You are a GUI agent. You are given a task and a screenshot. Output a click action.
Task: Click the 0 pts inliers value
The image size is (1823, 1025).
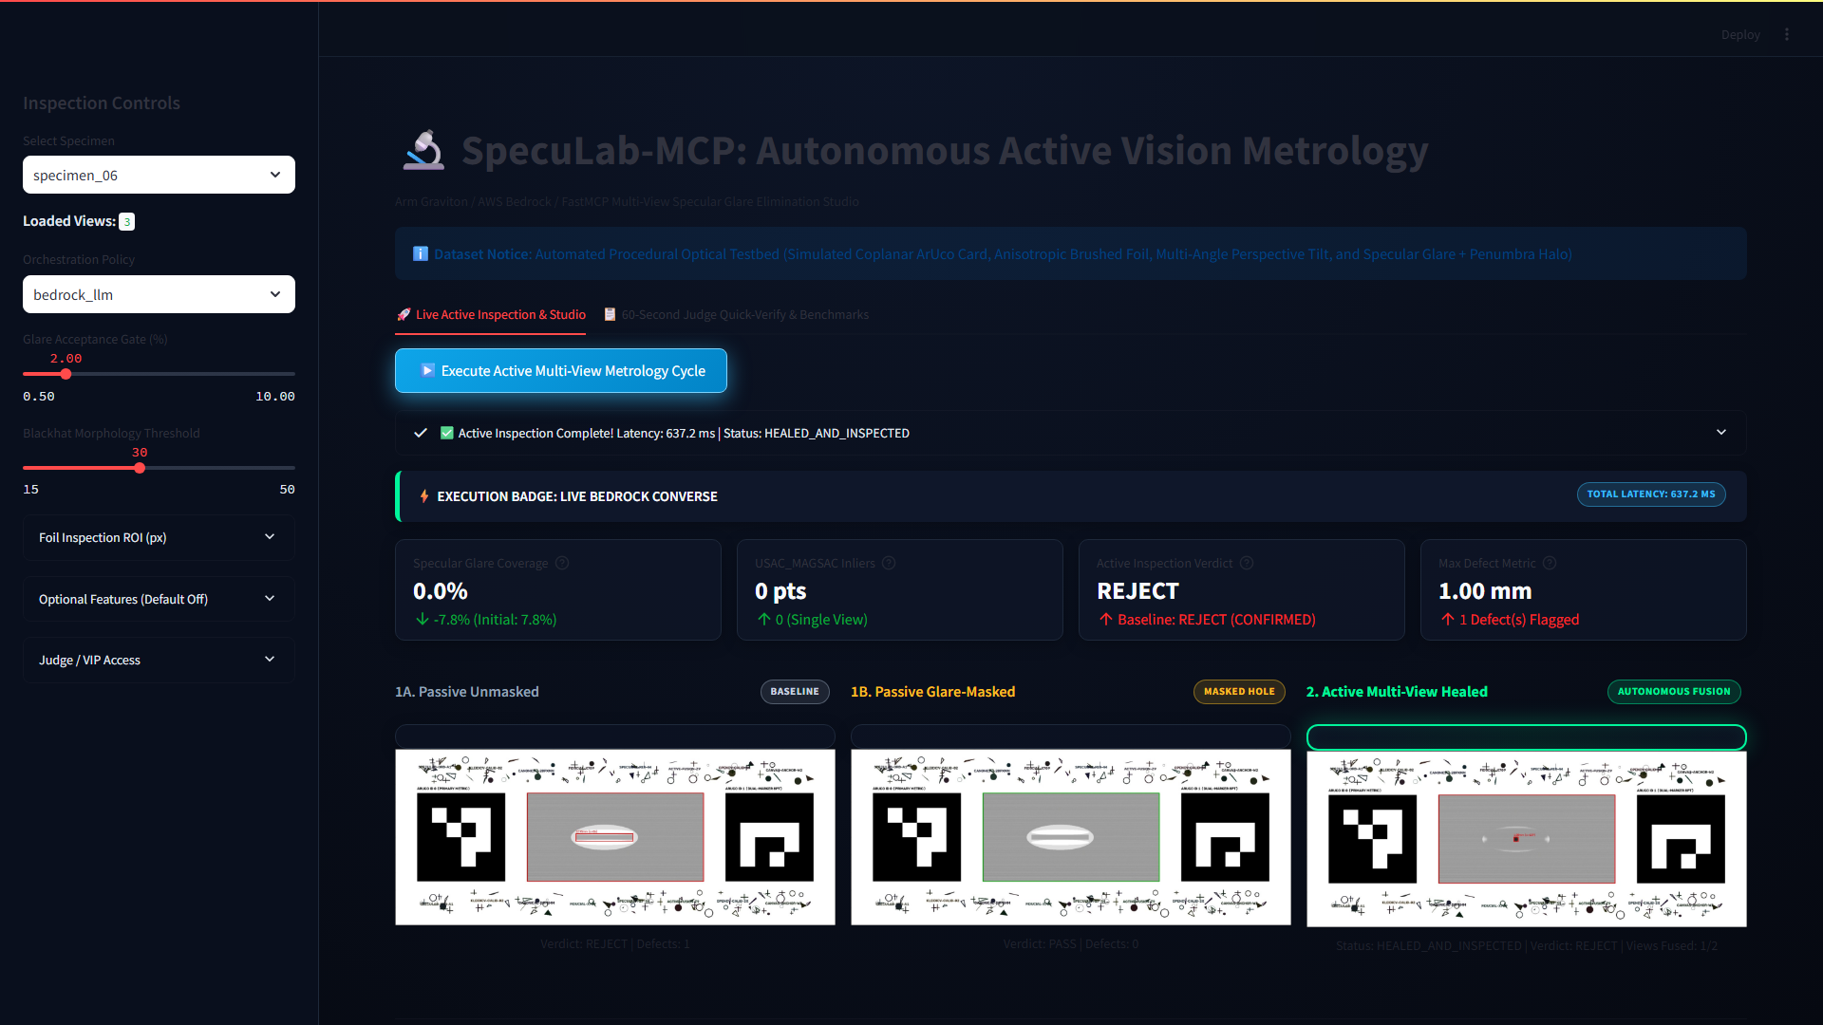(x=780, y=591)
